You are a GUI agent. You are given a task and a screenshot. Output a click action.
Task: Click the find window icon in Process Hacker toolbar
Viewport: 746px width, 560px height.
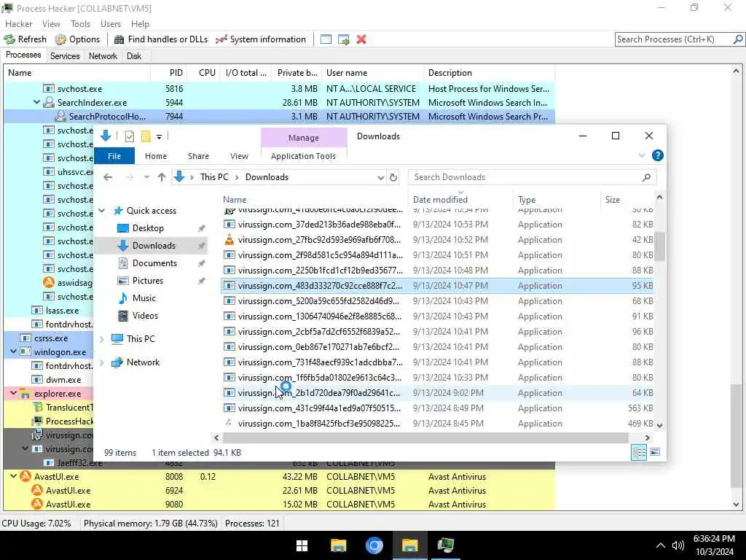point(326,39)
